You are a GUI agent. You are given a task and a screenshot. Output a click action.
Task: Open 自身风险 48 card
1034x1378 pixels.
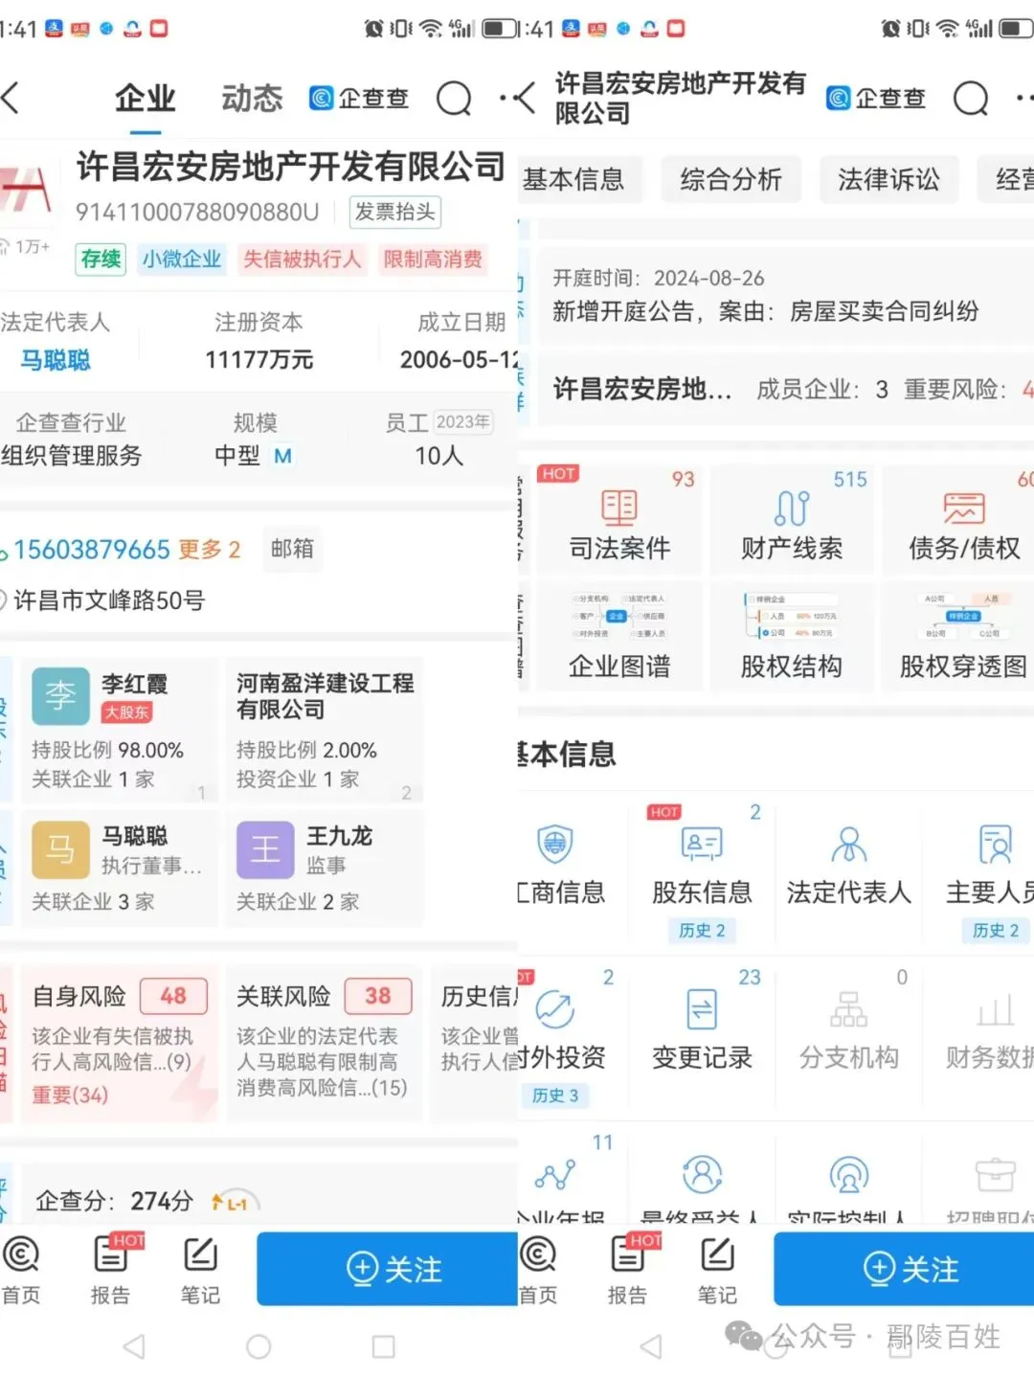click(x=120, y=1043)
